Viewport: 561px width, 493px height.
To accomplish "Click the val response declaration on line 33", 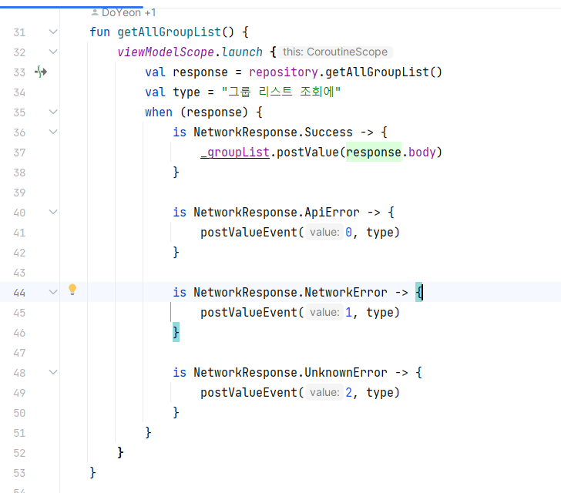I will [186, 72].
